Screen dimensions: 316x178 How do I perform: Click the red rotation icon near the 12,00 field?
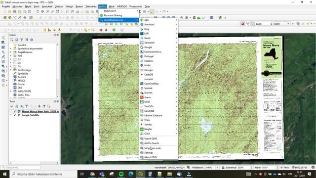tap(242, 24)
